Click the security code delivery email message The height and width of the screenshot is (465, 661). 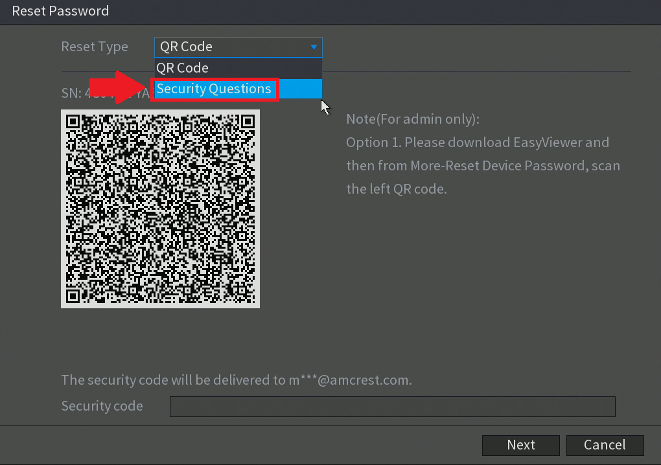(237, 380)
